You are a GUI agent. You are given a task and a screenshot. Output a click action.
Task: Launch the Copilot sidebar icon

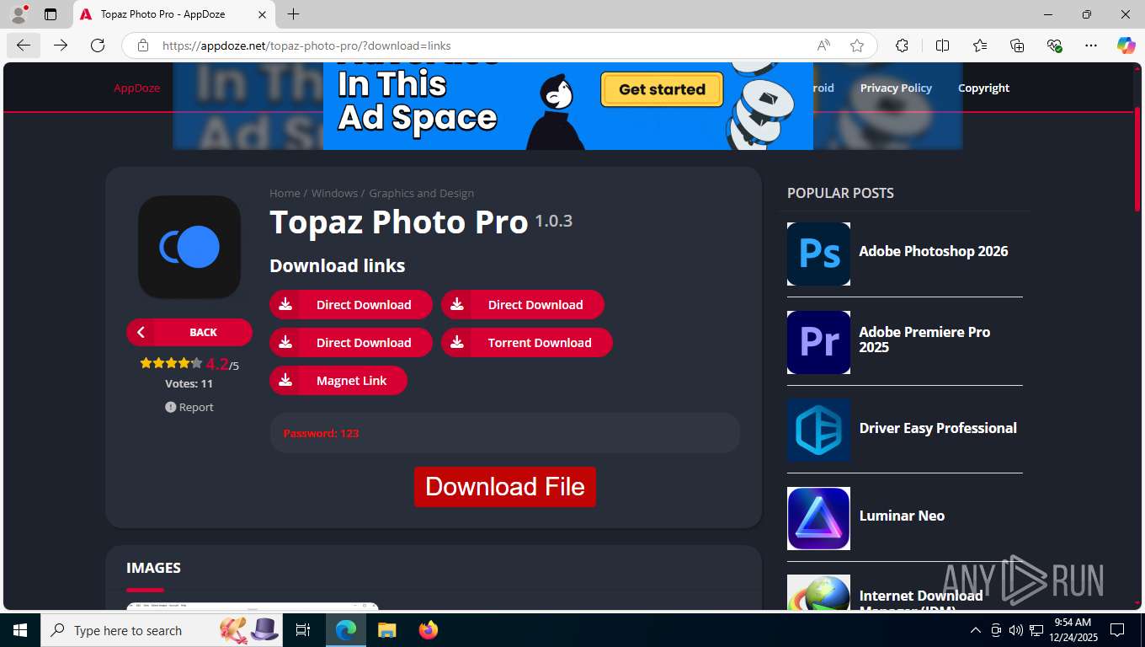(x=1126, y=45)
